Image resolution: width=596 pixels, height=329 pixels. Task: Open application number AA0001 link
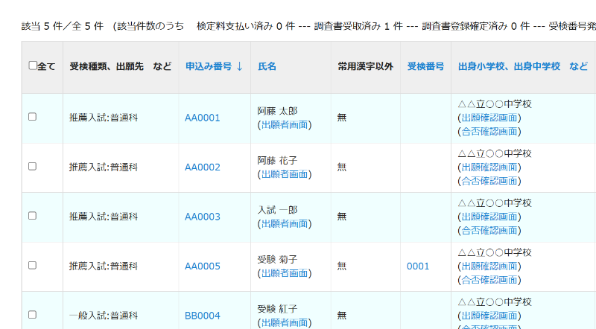pos(203,118)
